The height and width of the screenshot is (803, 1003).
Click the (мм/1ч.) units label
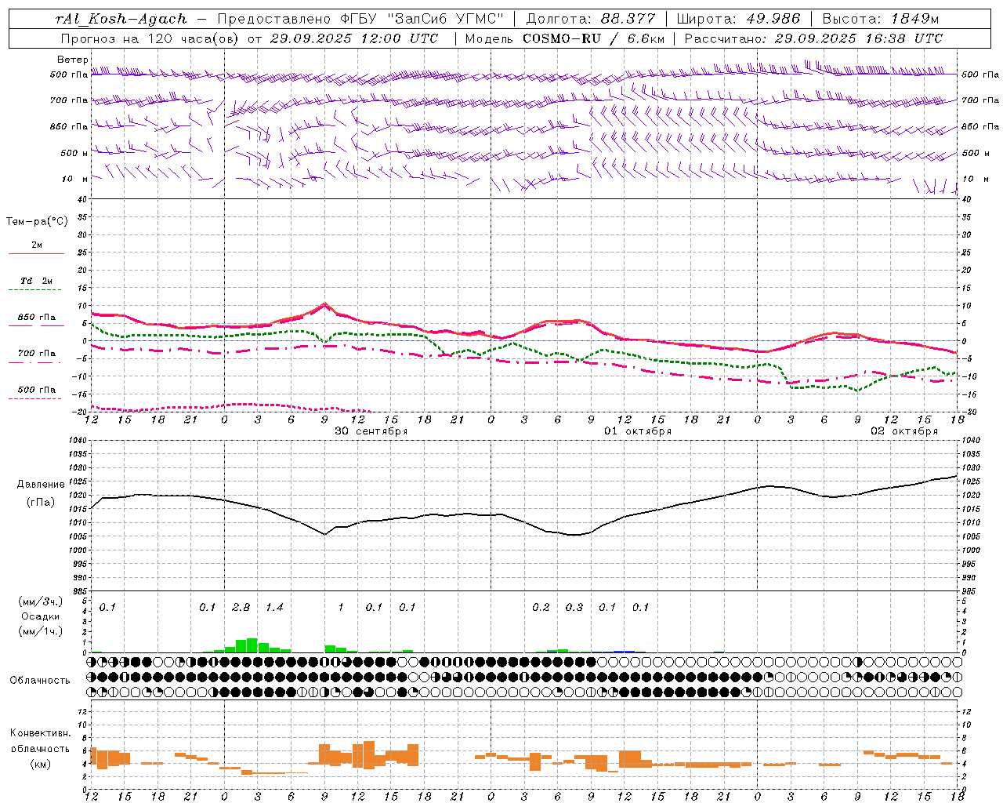click(40, 631)
